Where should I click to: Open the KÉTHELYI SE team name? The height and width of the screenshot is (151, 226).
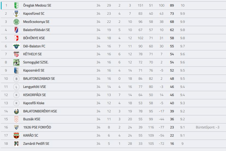[x=32, y=54]
